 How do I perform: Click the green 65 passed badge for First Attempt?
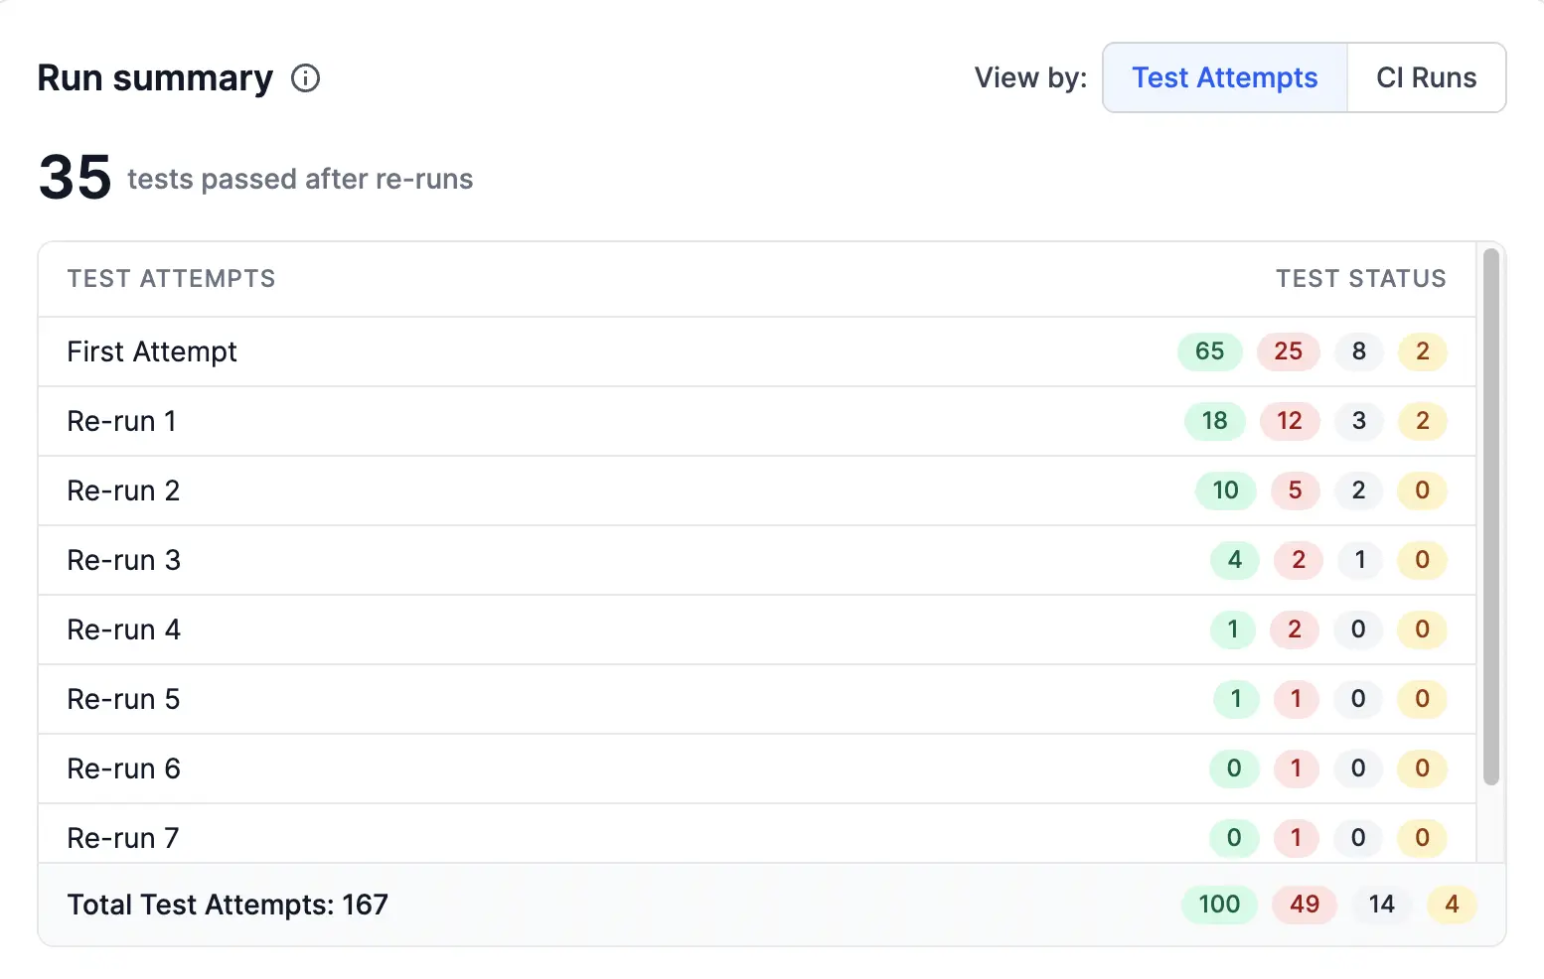click(x=1210, y=351)
